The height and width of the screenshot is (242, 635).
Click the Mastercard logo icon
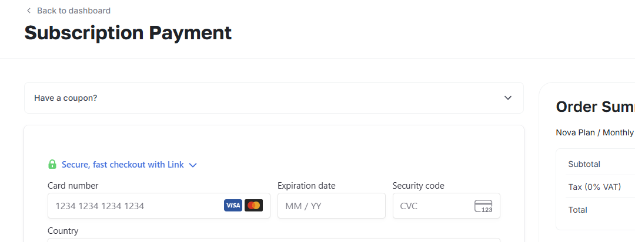click(253, 206)
